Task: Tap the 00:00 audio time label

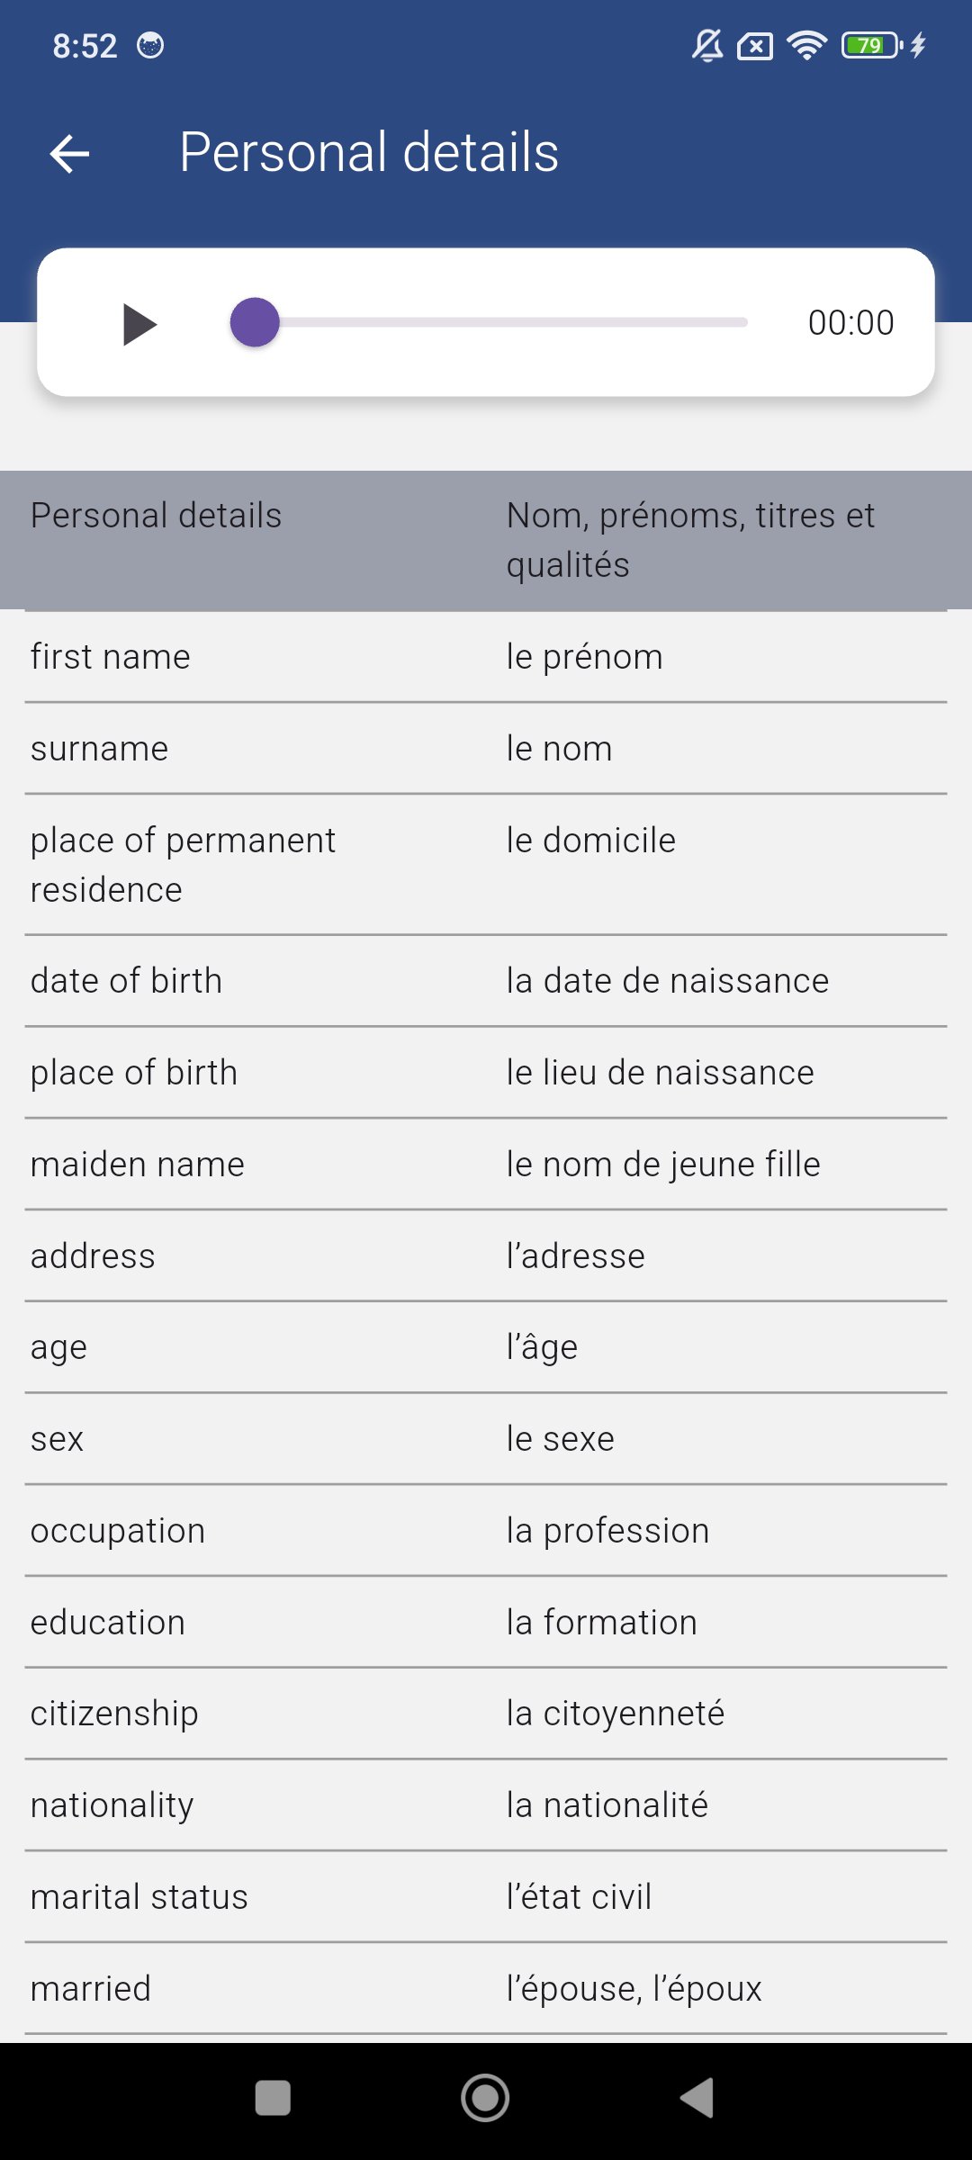Action: click(850, 322)
